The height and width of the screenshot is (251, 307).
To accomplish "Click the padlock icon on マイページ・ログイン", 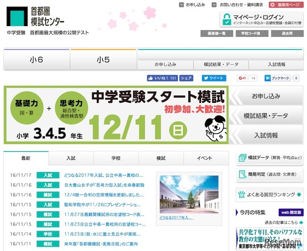I will click(x=227, y=19).
